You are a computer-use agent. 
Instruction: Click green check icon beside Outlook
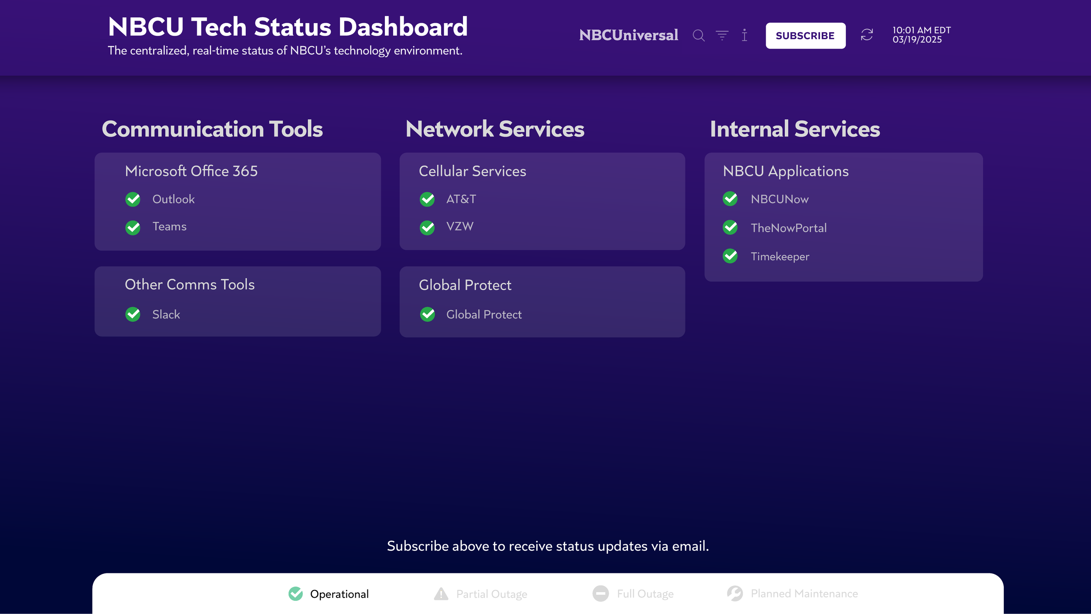coord(133,199)
